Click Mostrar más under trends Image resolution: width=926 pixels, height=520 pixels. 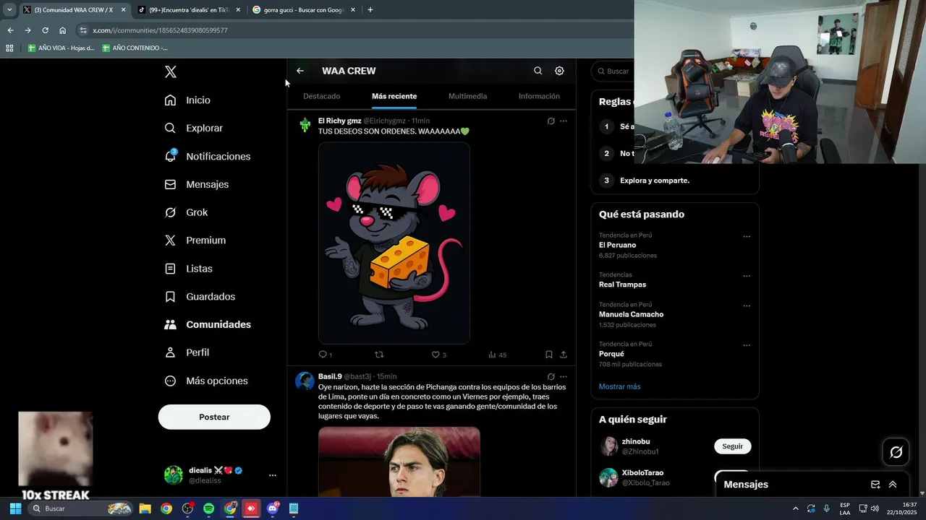click(619, 386)
